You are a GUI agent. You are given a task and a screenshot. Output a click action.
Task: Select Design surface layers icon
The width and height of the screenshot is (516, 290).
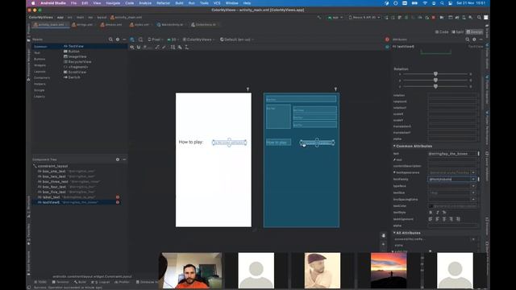tap(132, 39)
